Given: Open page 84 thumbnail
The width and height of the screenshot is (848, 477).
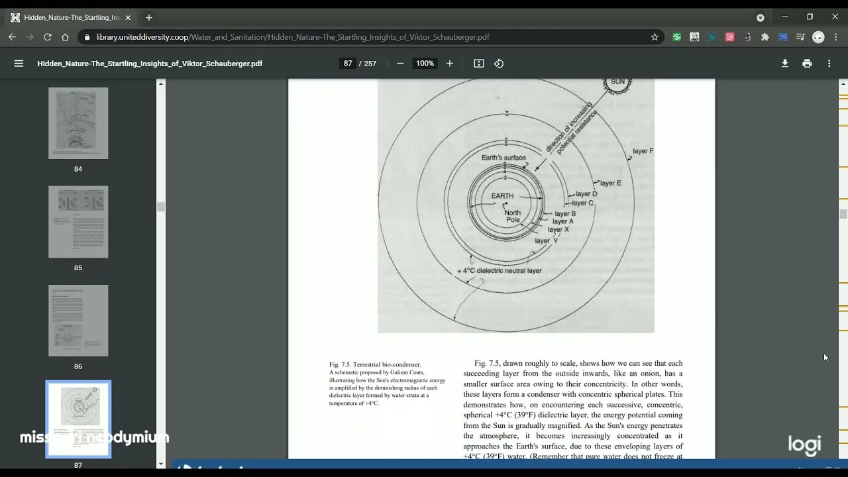Looking at the screenshot, I should [78, 123].
